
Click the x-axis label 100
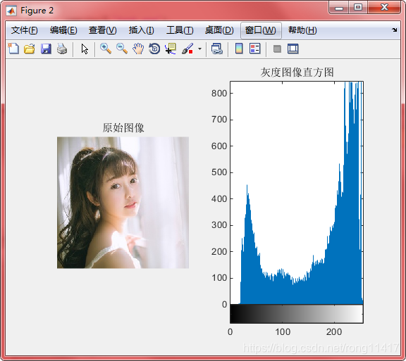(283, 331)
